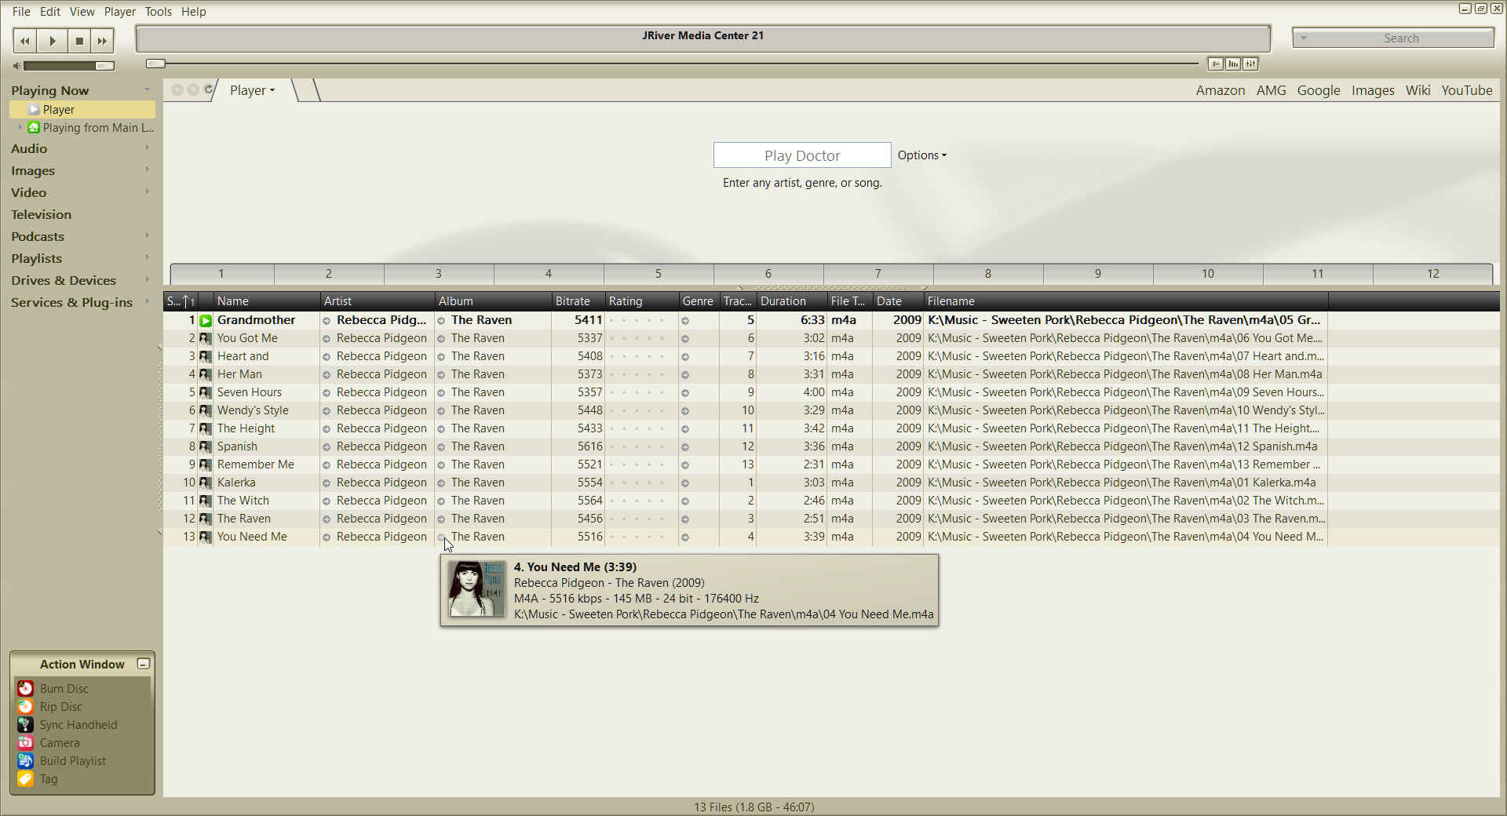The image size is (1507, 816).
Task: Open the Edit menu
Action: click(50, 11)
